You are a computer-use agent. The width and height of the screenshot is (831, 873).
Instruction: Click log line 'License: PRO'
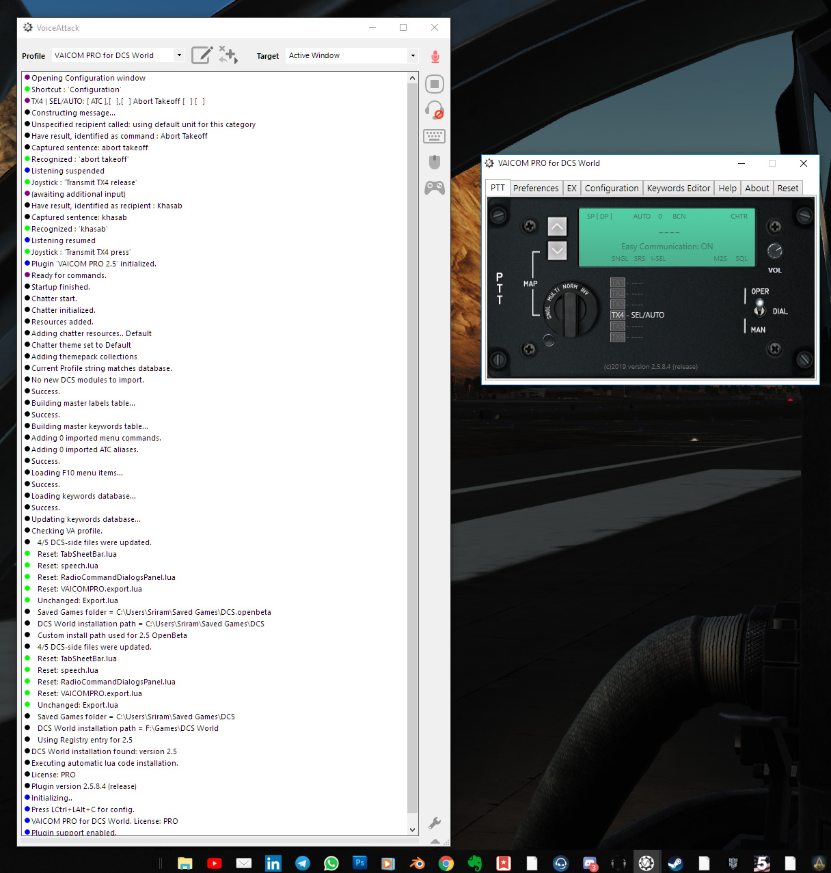coord(53,775)
